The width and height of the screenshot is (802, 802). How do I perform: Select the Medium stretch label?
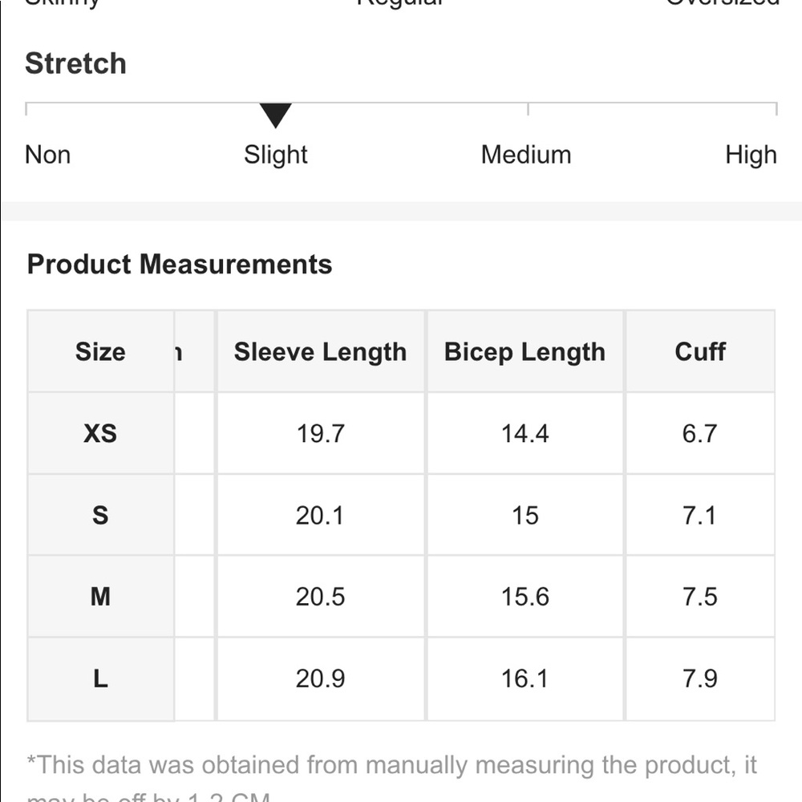click(x=526, y=155)
